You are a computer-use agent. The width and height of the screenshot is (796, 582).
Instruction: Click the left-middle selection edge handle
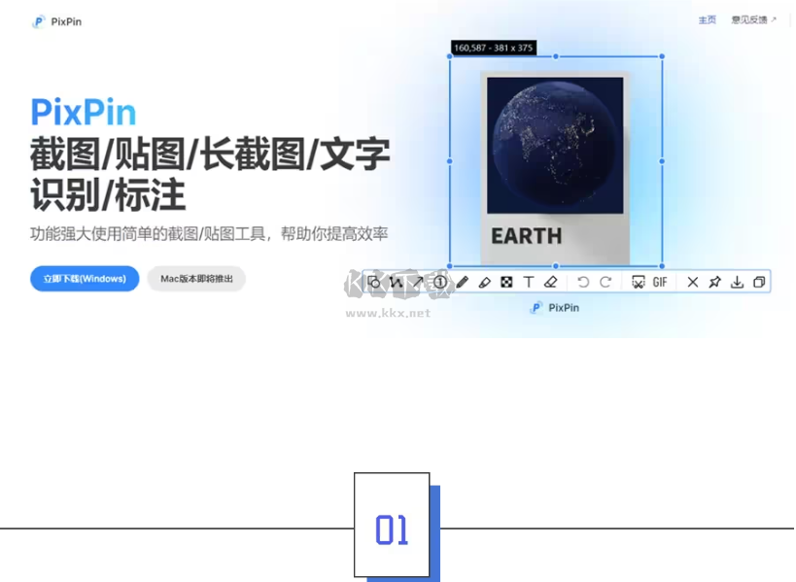(450, 161)
